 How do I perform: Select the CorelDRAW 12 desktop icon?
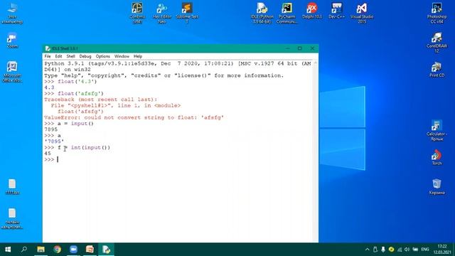coord(437,43)
